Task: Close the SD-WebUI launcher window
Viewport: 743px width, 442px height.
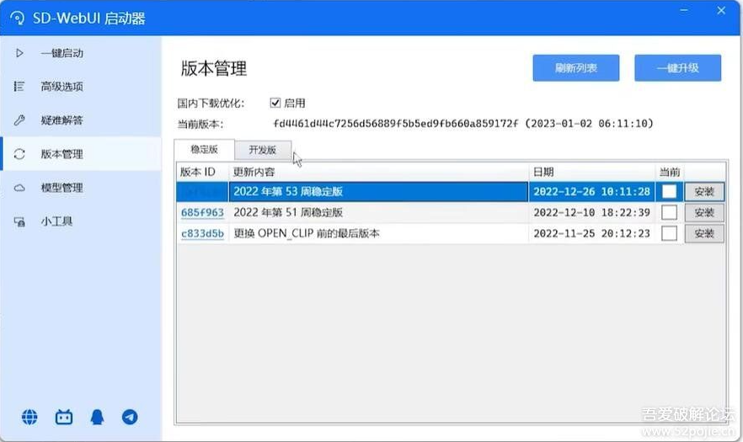Action: (x=721, y=10)
